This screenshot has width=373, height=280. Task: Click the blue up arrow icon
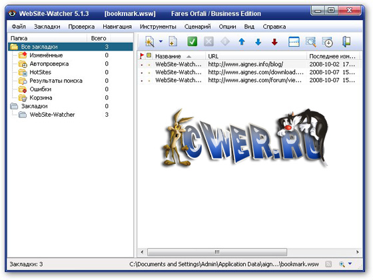[x=242, y=42]
